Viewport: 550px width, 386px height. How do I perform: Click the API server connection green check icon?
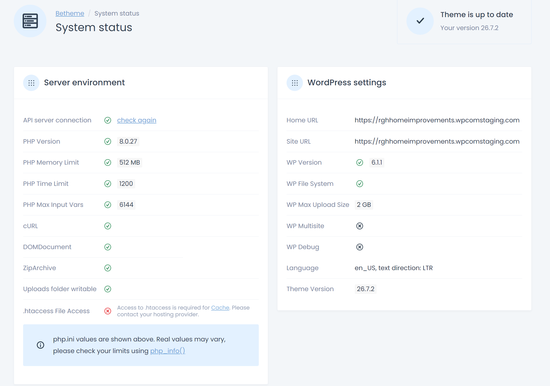pyautogui.click(x=108, y=120)
